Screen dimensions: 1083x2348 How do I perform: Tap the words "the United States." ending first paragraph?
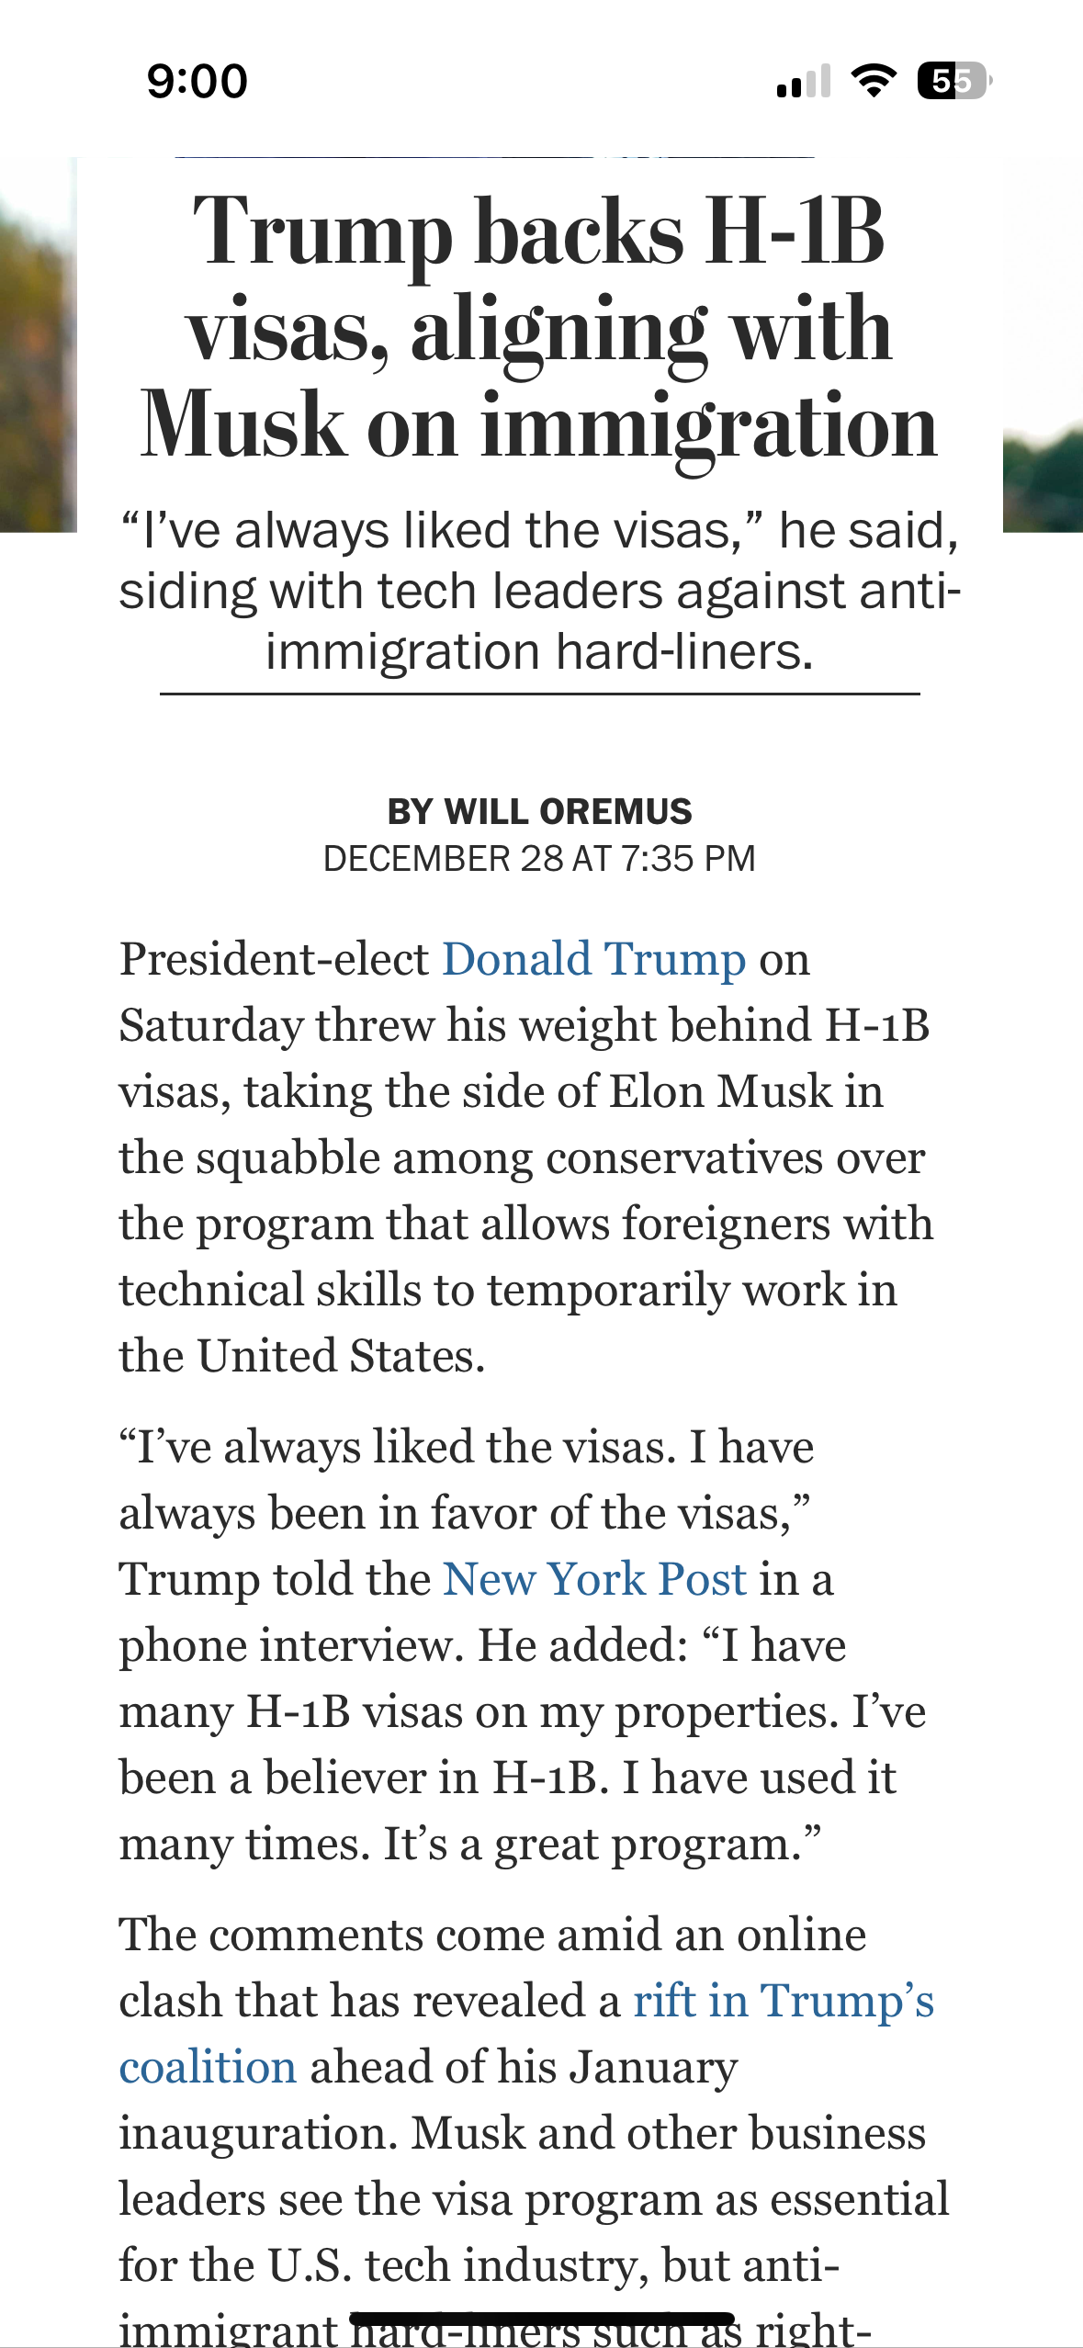[x=302, y=1356]
